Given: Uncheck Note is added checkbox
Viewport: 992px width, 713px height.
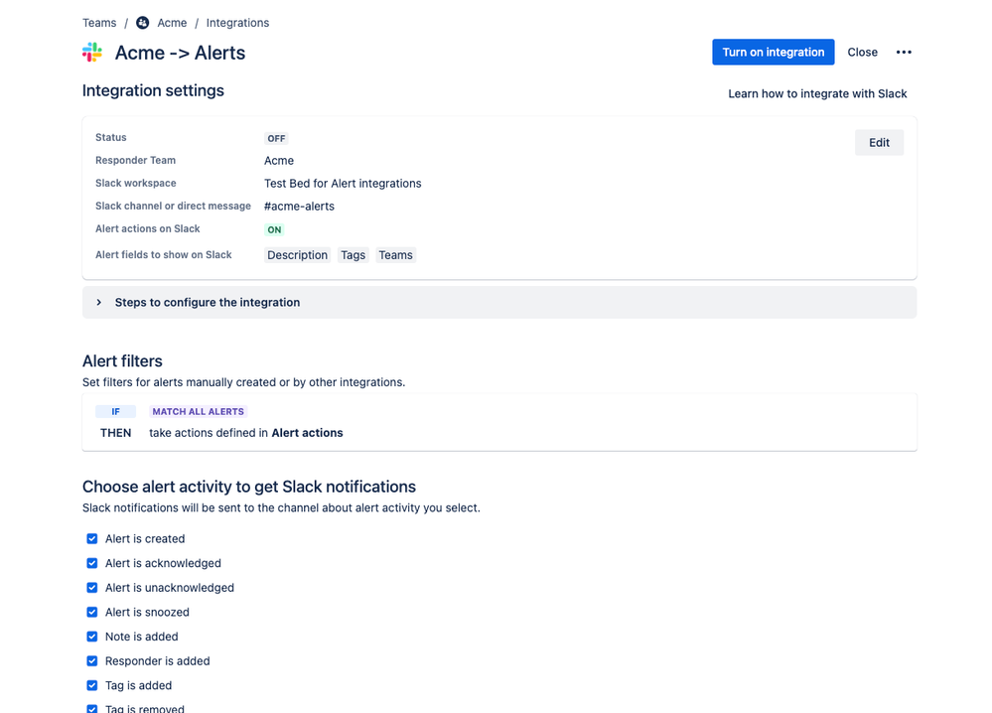Looking at the screenshot, I should click(x=92, y=637).
